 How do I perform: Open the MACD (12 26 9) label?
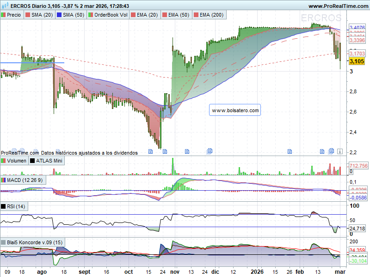point(25,180)
